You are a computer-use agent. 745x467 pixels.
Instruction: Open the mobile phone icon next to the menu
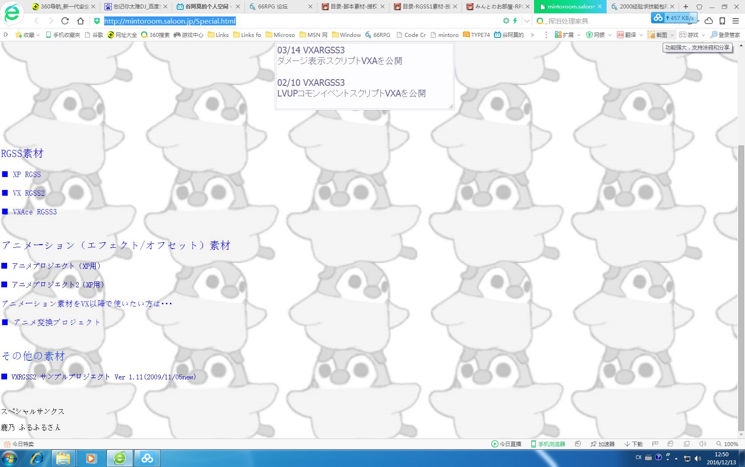[722, 21]
